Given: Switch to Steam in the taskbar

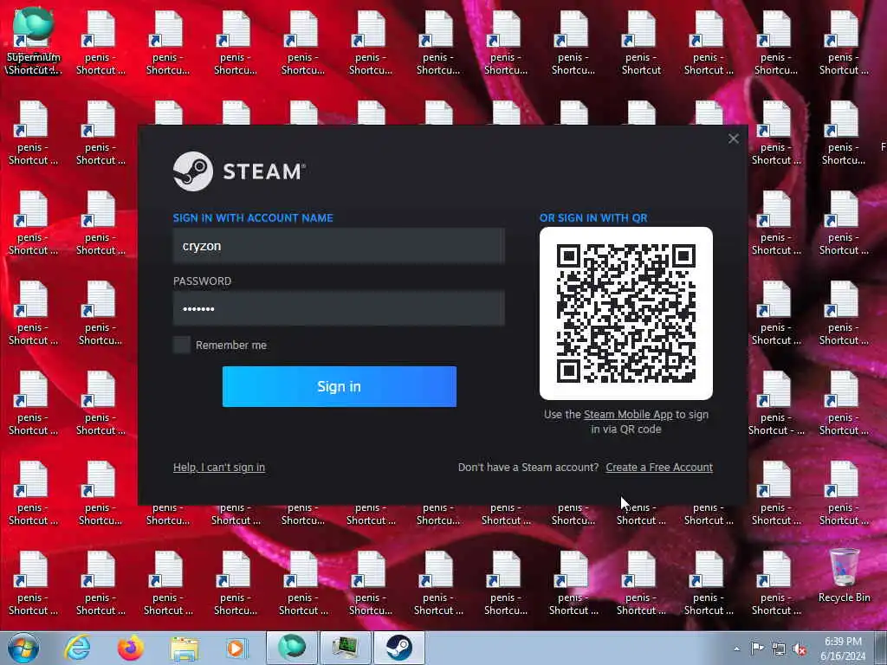Looking at the screenshot, I should tap(398, 648).
